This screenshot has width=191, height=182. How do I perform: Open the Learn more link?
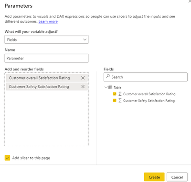[48, 21]
